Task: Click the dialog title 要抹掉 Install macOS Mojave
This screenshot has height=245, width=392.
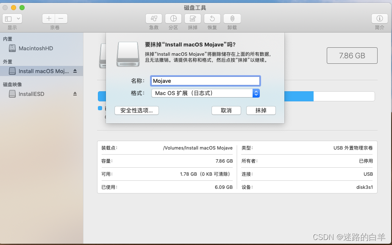Action: click(x=190, y=45)
